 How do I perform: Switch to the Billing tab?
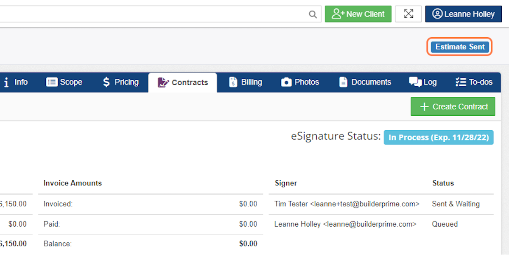pos(245,82)
